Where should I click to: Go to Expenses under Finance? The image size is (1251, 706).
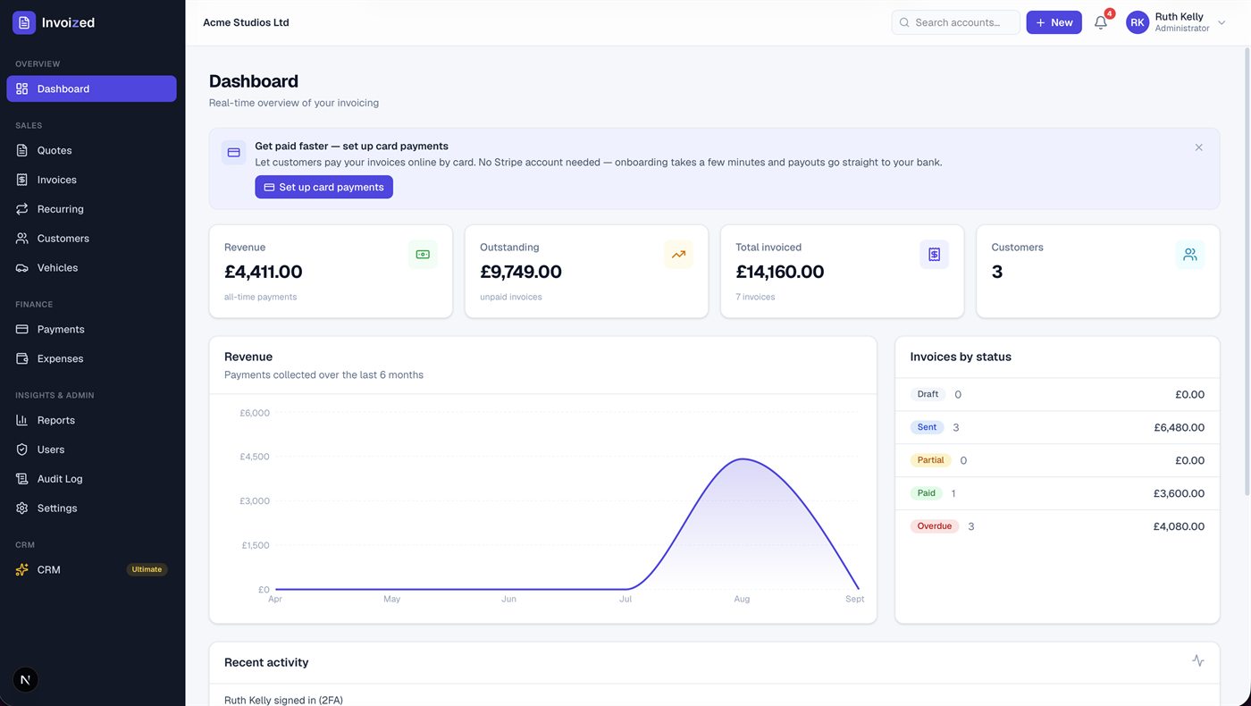click(91, 358)
